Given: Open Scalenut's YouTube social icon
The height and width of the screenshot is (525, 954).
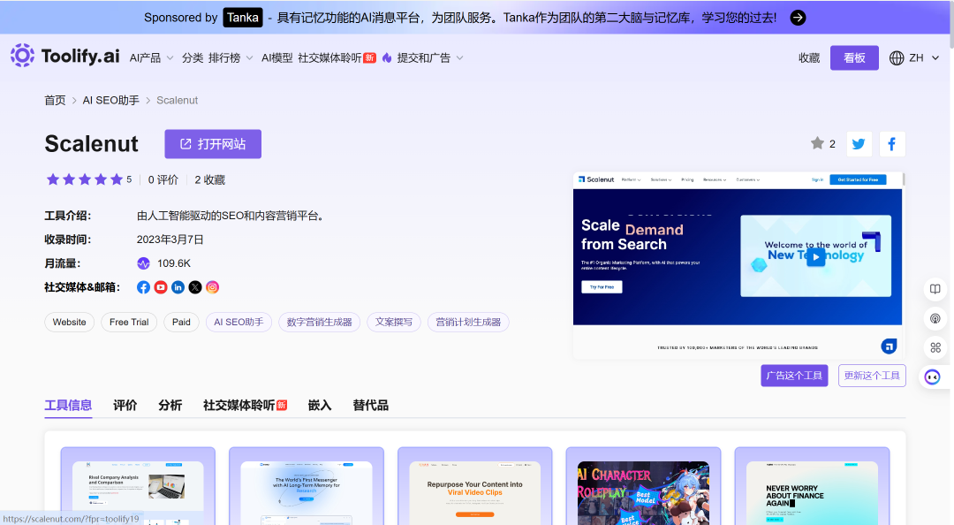Looking at the screenshot, I should point(161,287).
